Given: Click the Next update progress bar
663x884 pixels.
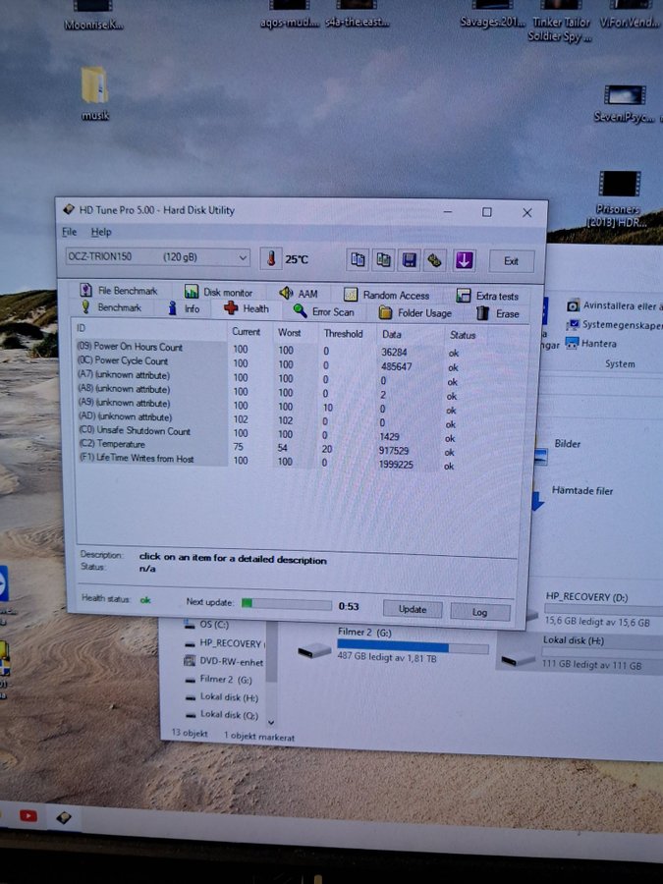Looking at the screenshot, I should tap(287, 604).
